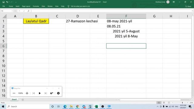Select column B header
Screen dimensions: 194x109
[x=36, y=16]
